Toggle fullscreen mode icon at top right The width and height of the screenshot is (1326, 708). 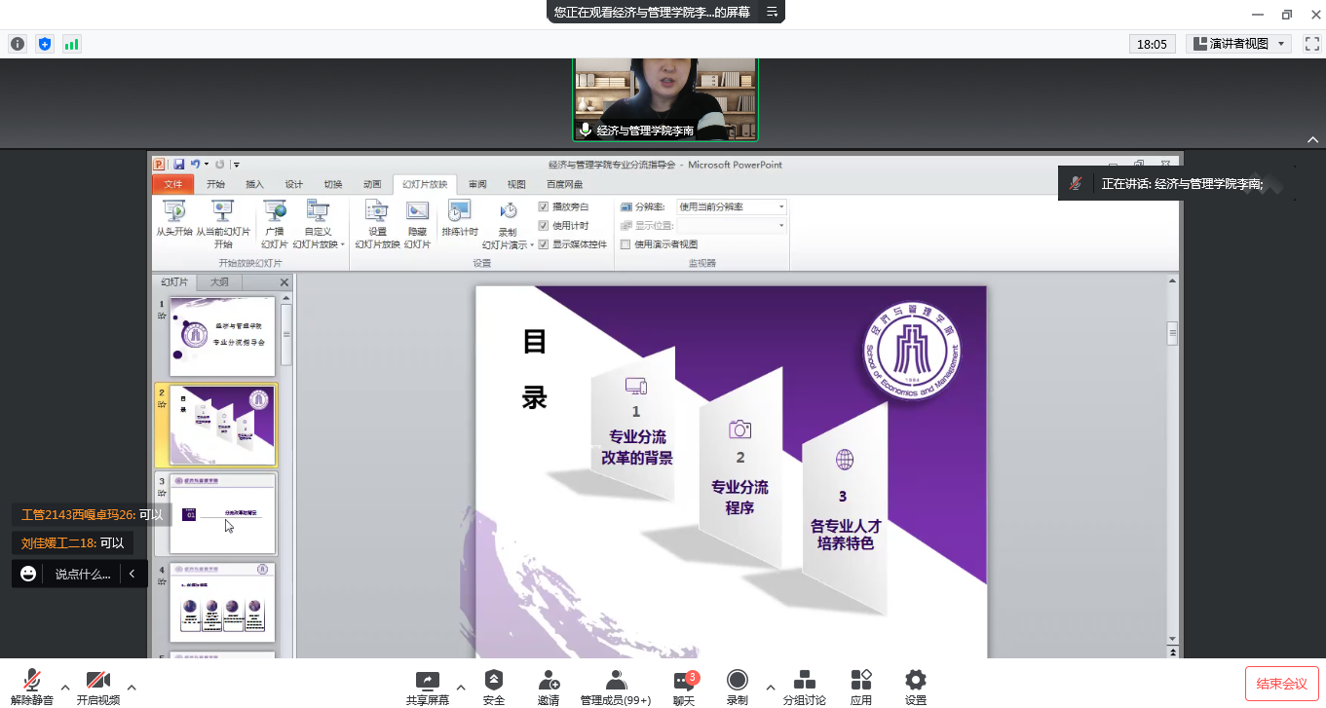(1311, 44)
